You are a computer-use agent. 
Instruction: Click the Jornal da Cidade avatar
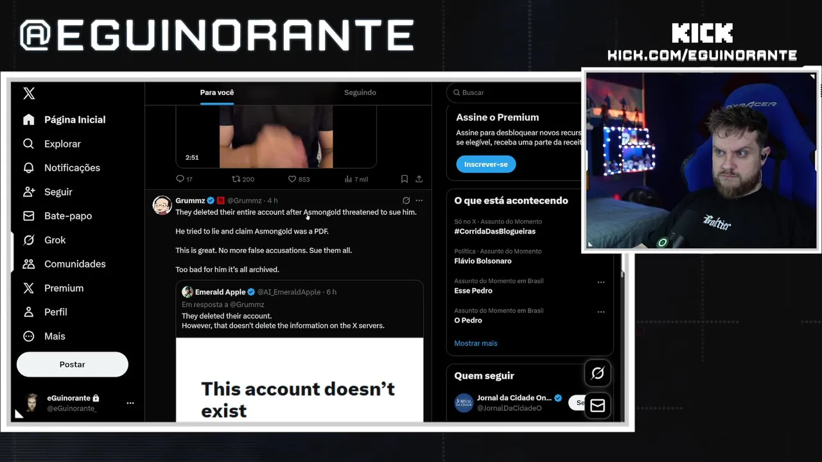pyautogui.click(x=464, y=403)
